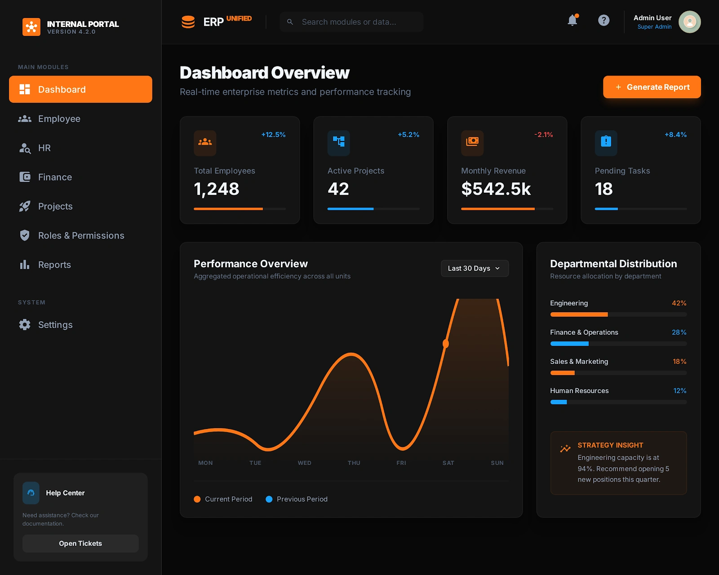The height and width of the screenshot is (575, 719).
Task: Click the Strategy Insight sparkline icon
Action: pyautogui.click(x=565, y=448)
